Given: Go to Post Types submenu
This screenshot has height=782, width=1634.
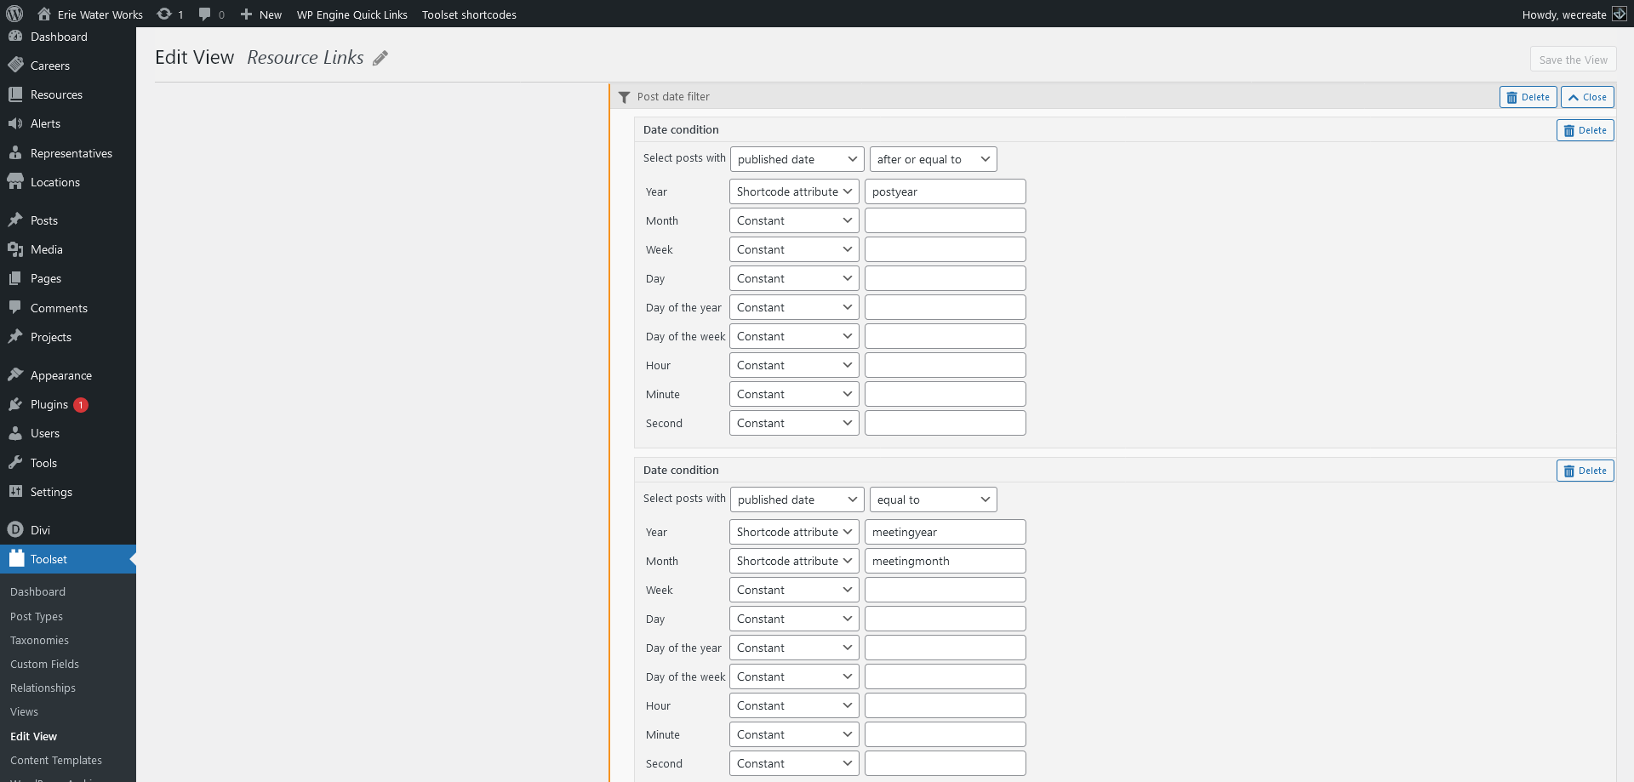Looking at the screenshot, I should (37, 616).
